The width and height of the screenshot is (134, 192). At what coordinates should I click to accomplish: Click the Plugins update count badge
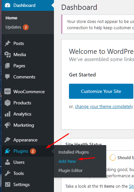click(33, 151)
